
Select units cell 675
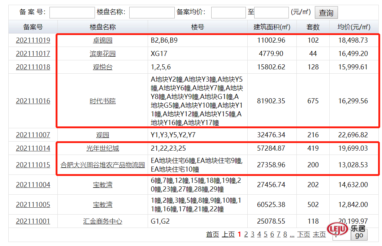[313, 101]
